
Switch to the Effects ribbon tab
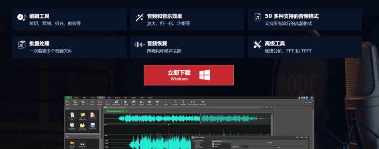(101, 98)
